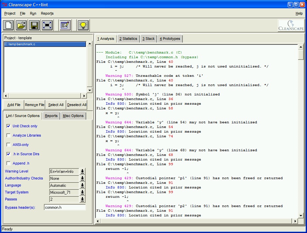The height and width of the screenshot is (233, 307).
Task: Click the Target System value Microsoft_71
Action: tap(64, 192)
